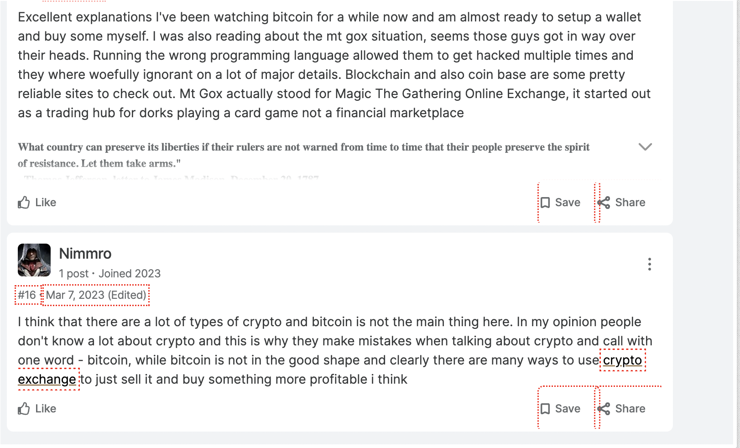Share Nimmro's post

tap(621, 409)
